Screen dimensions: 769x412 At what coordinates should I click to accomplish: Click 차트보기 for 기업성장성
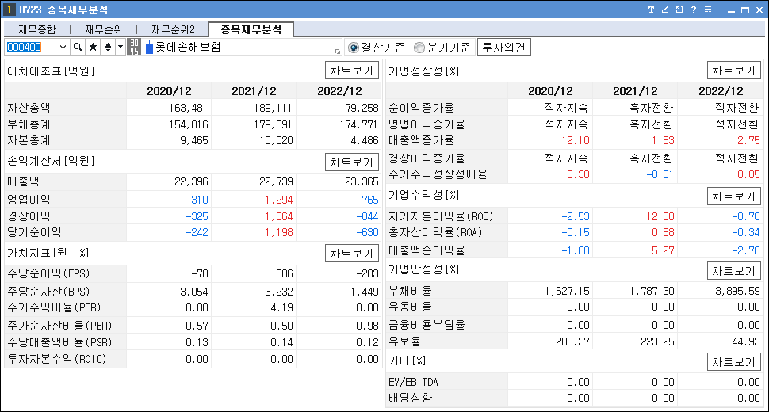(733, 71)
